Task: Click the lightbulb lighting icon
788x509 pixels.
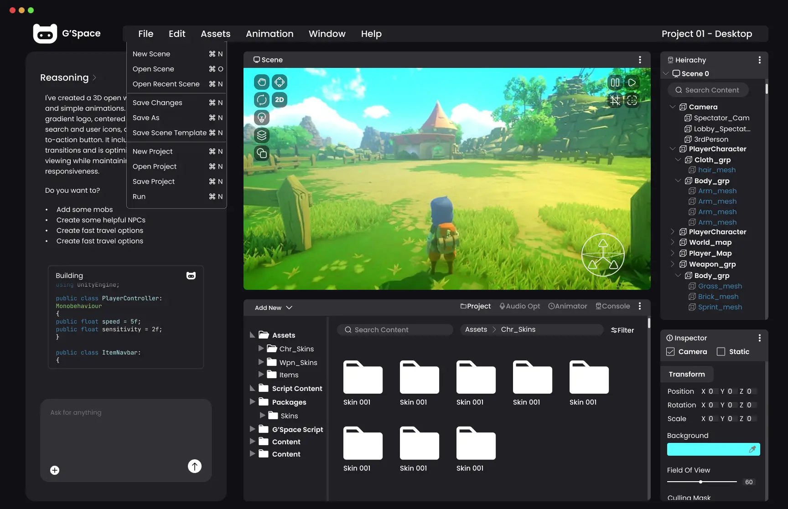Action: 262,118
